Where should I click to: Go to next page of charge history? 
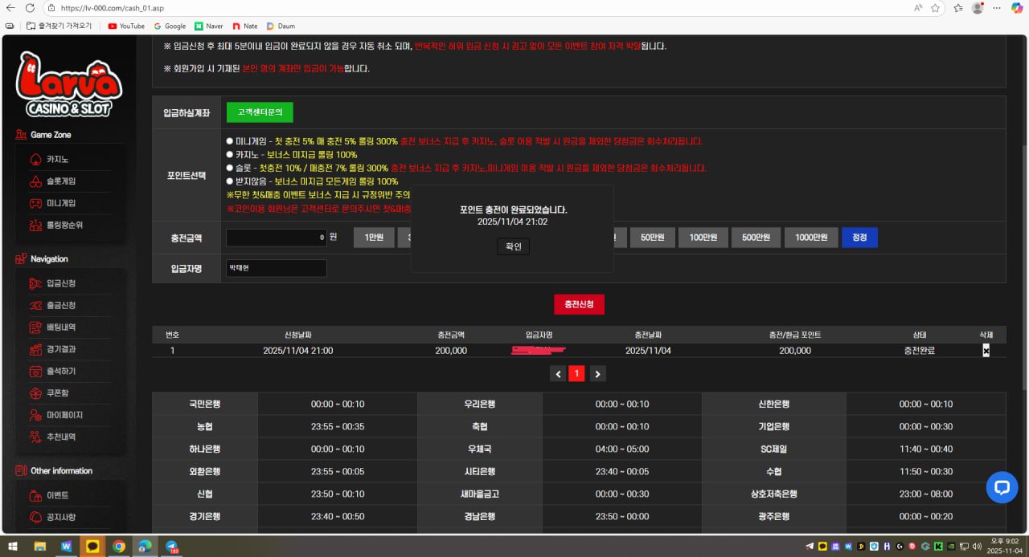point(597,373)
